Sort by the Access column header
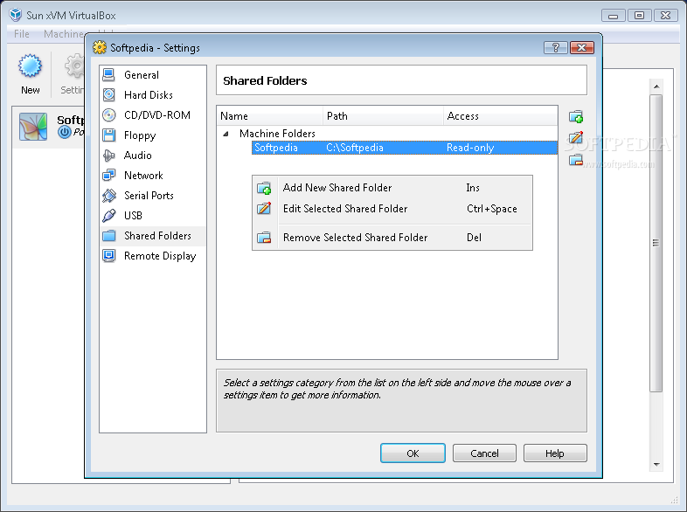 (x=500, y=116)
